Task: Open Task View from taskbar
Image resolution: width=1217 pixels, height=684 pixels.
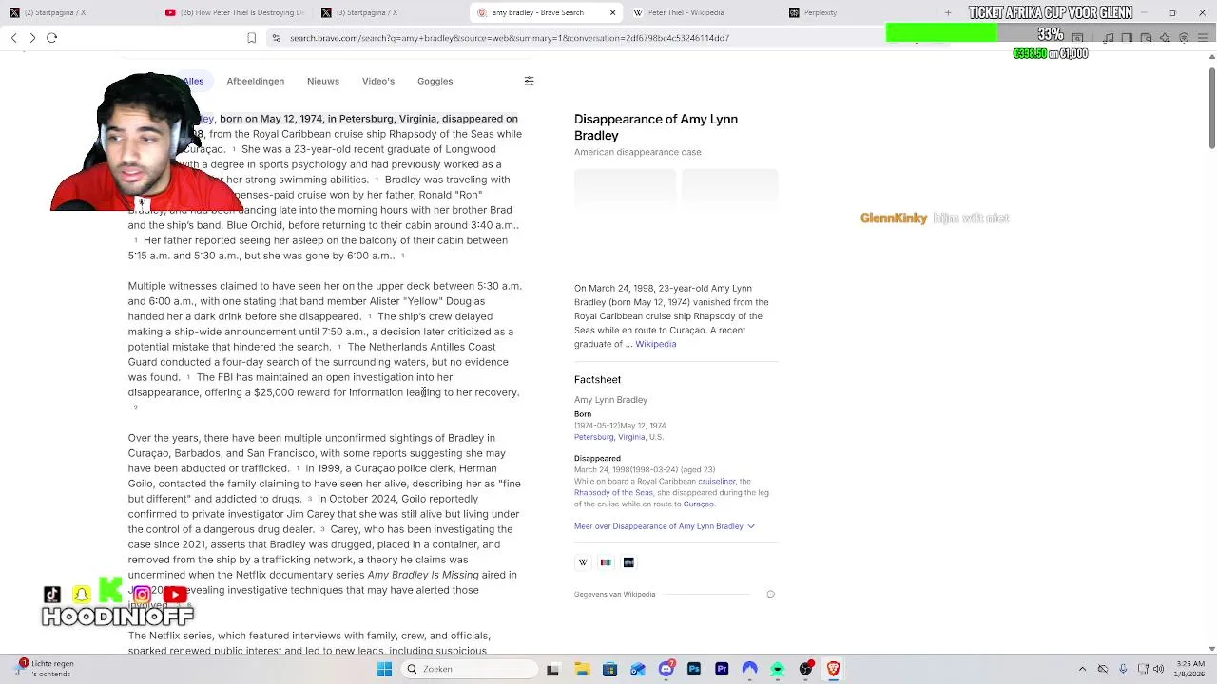Action: tap(552, 669)
